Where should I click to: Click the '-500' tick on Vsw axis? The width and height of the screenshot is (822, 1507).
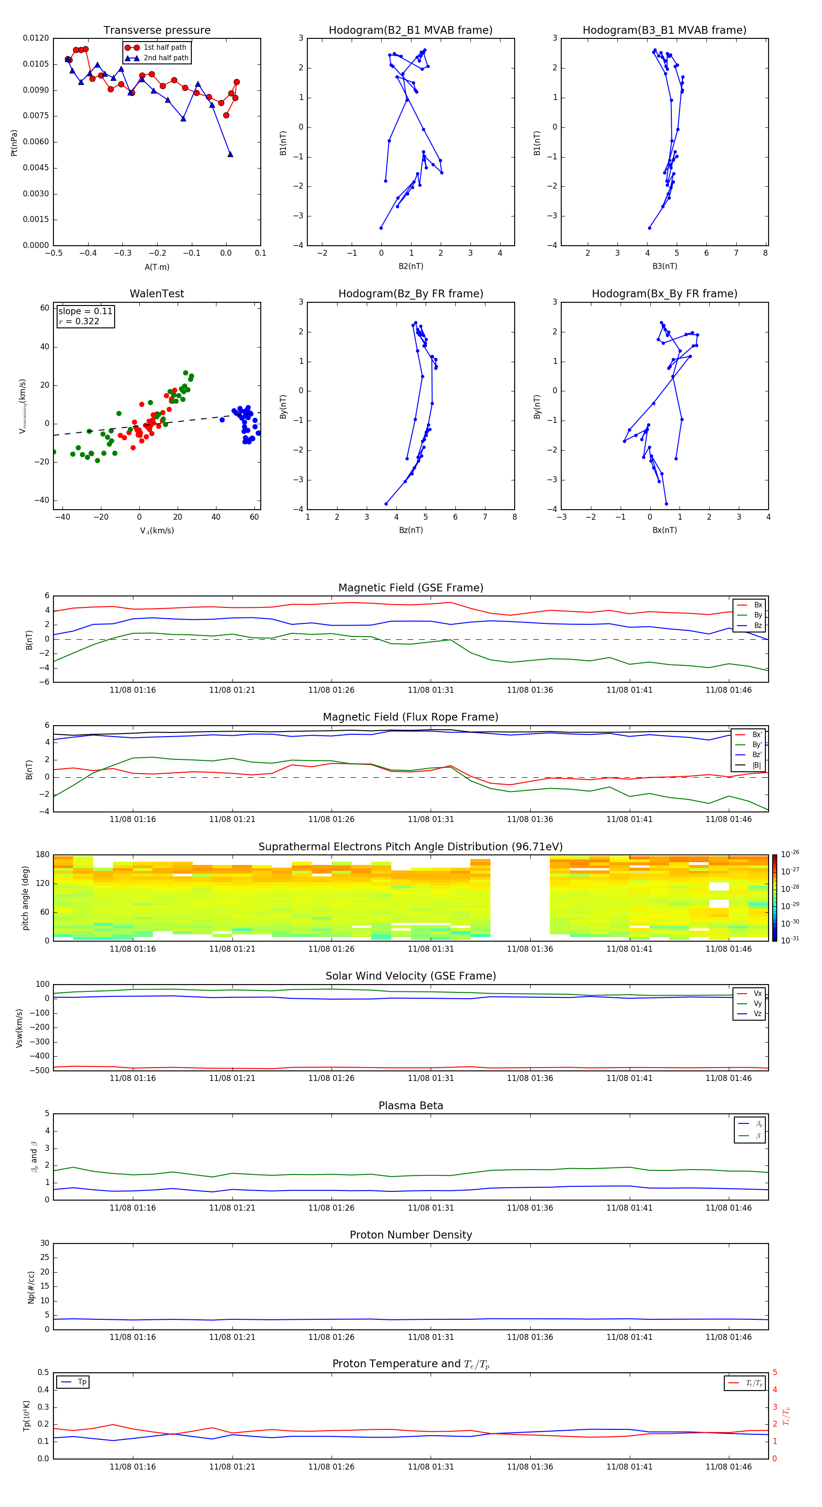tap(40, 1071)
